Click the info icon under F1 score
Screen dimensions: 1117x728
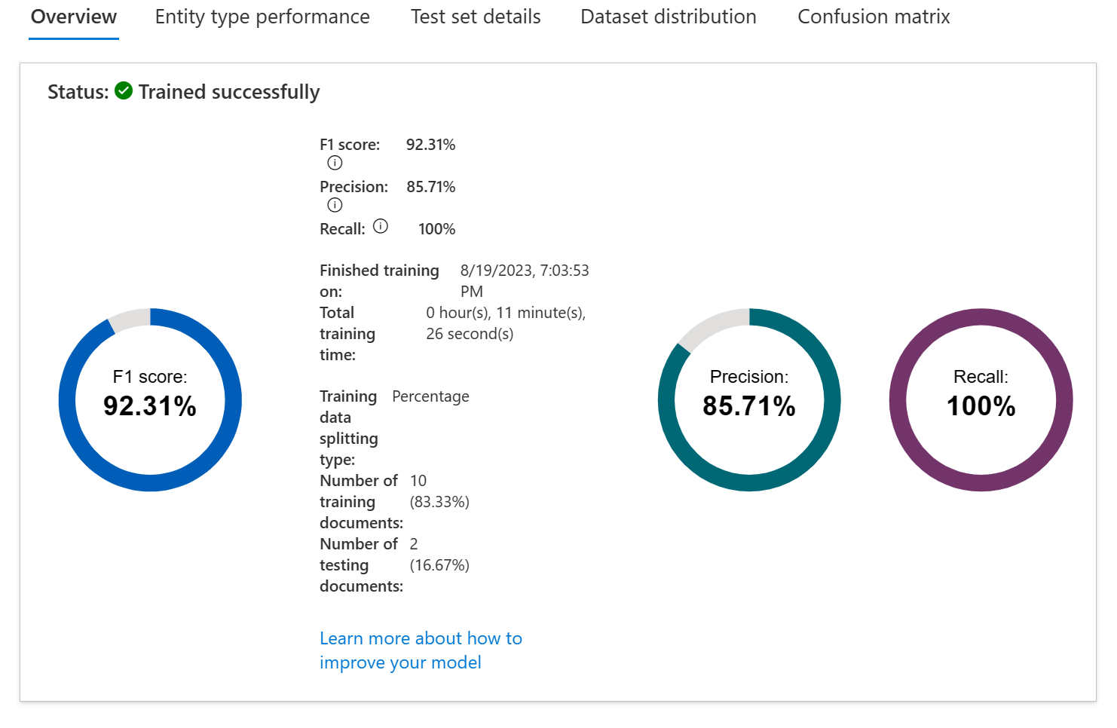(x=335, y=163)
